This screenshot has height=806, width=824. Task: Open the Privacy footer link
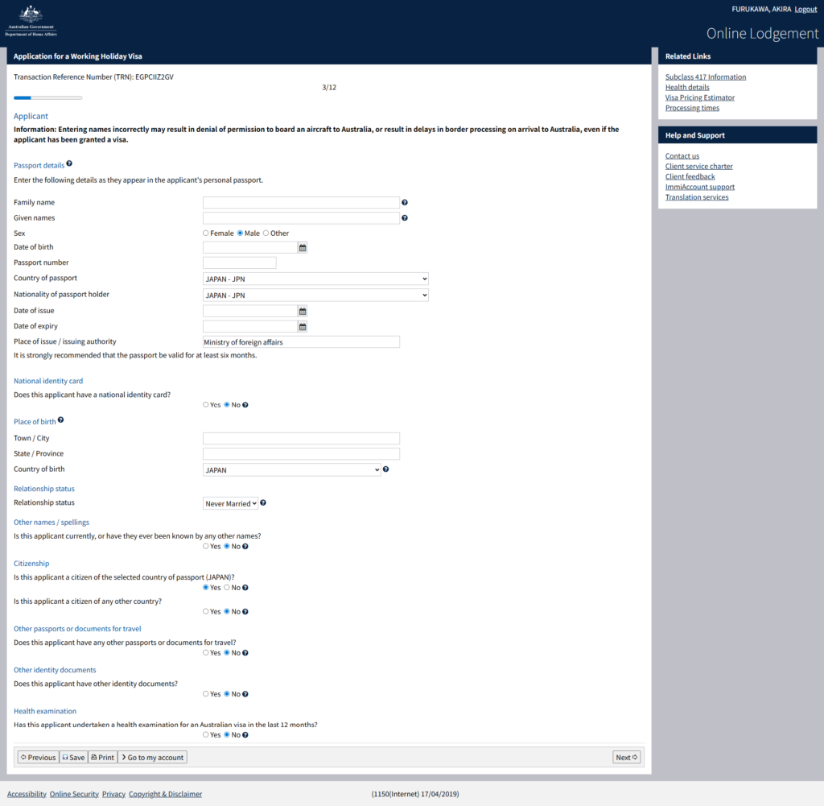click(113, 794)
